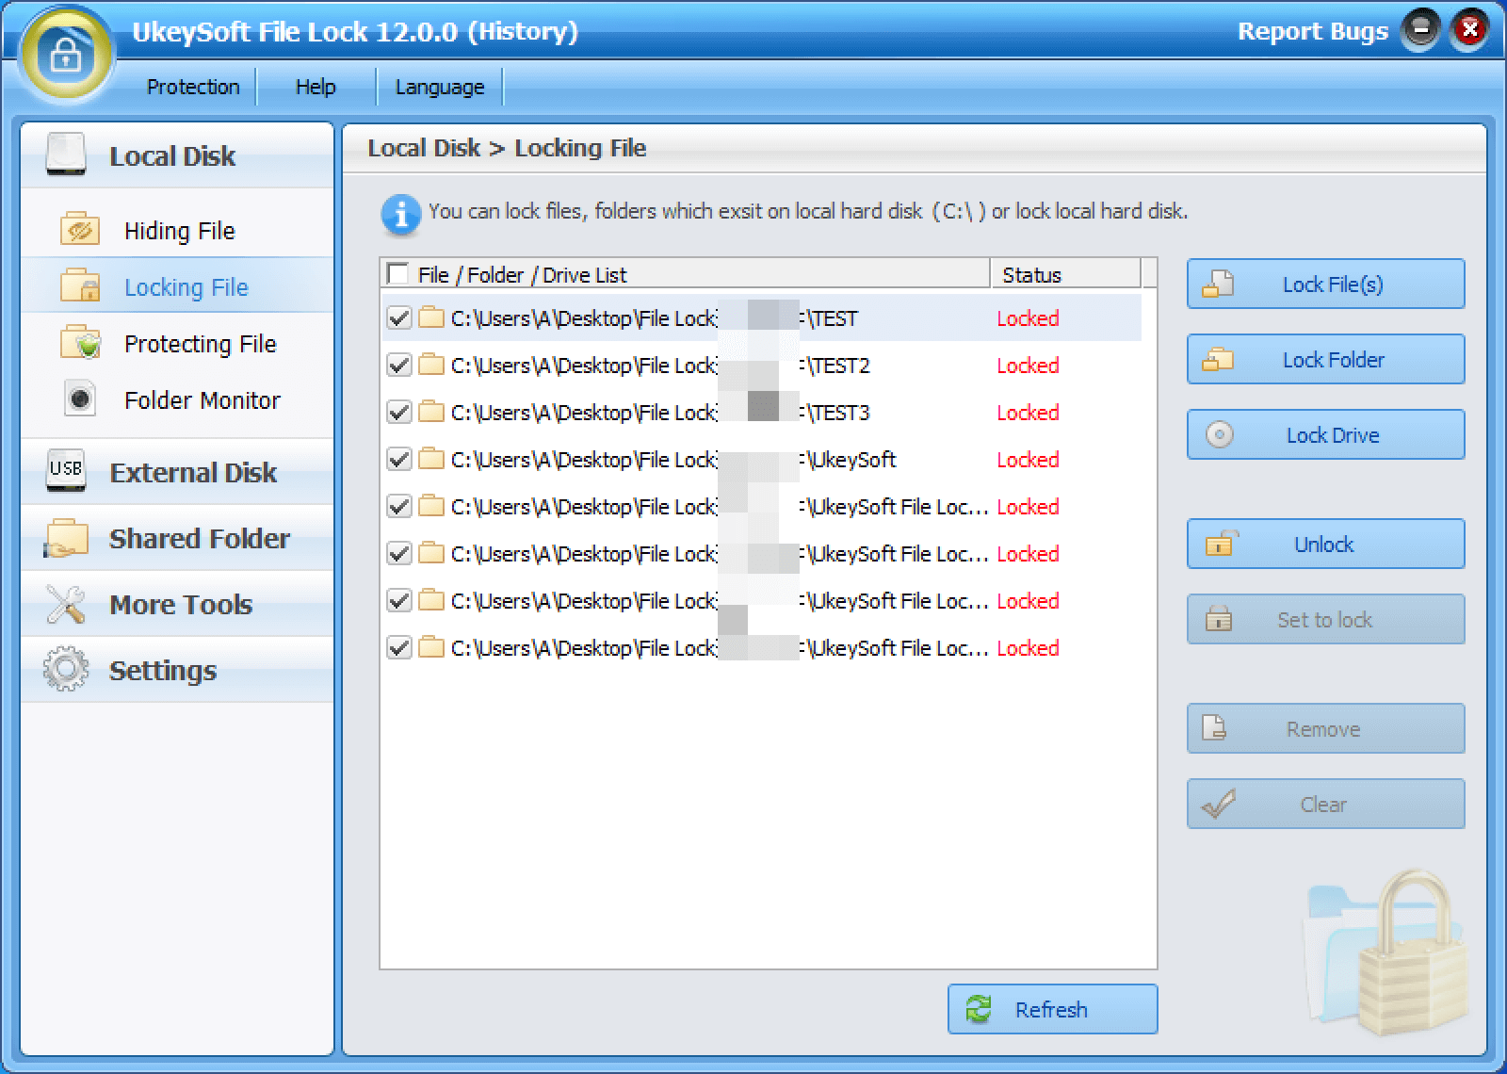Click the Locking File folder icon
This screenshot has height=1074, width=1507.
pos(80,285)
